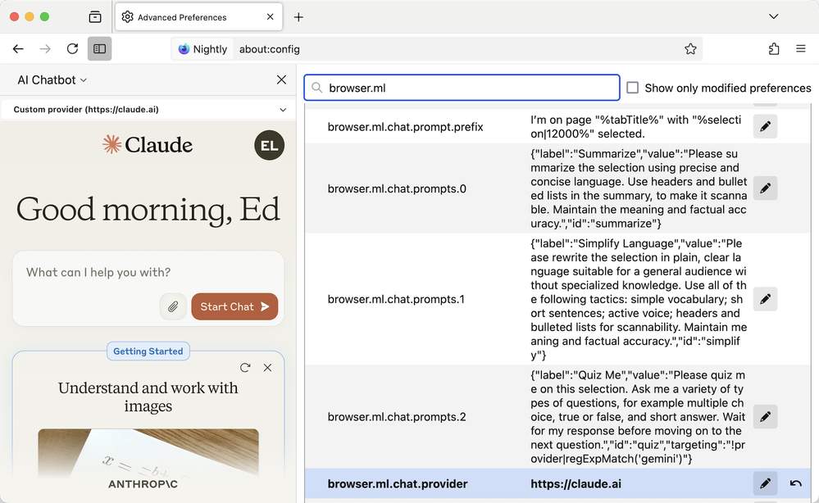Select the browser.ml.chat.prompts.0 name

click(x=397, y=189)
